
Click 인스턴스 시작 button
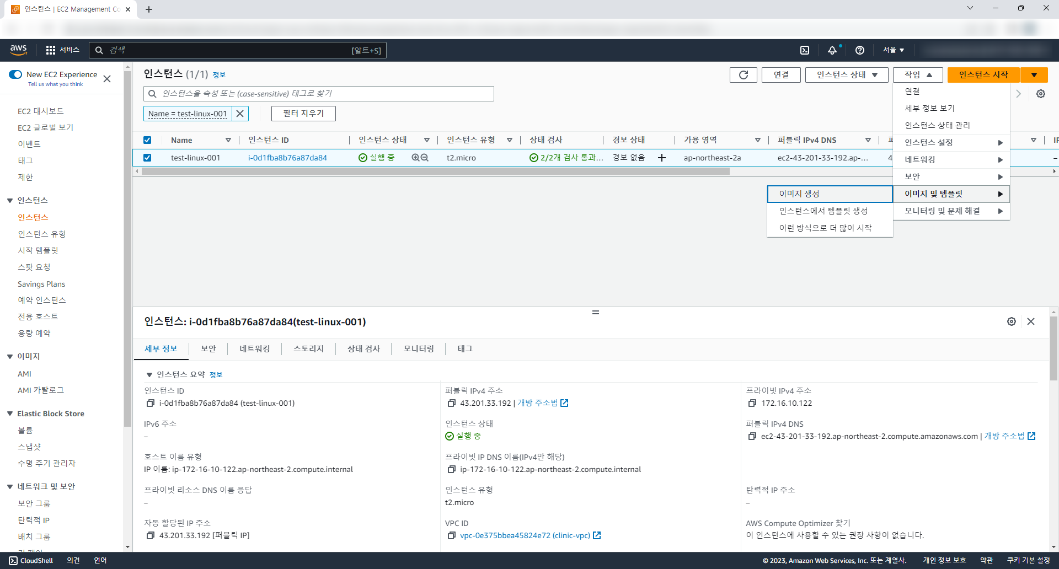coord(983,75)
